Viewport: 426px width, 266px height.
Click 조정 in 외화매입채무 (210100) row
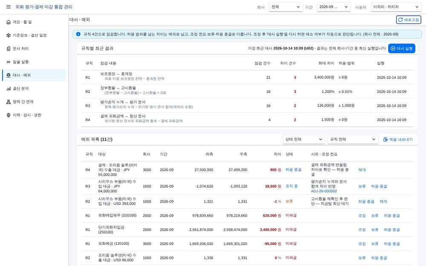(x=362, y=216)
